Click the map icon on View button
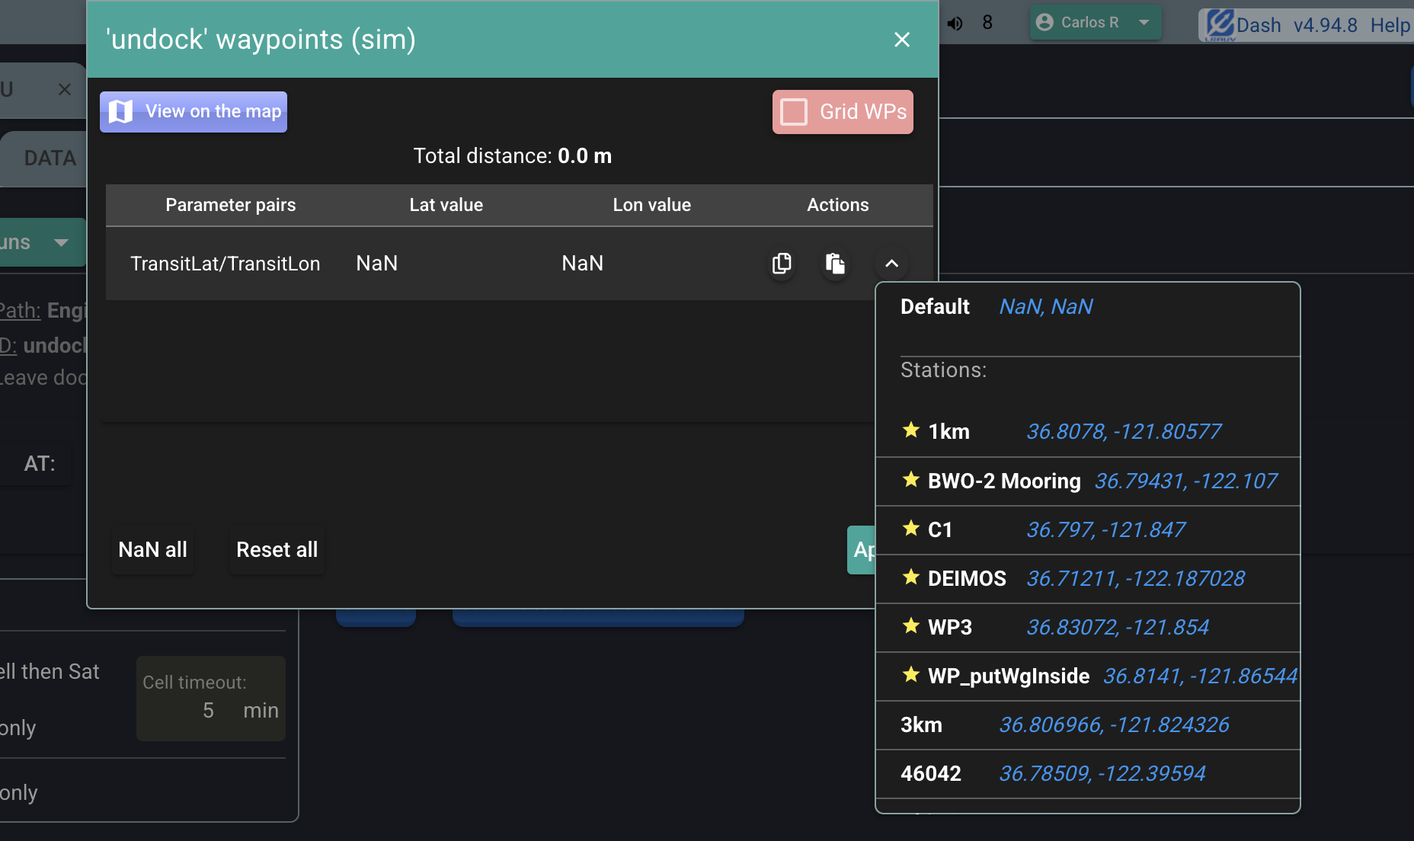The width and height of the screenshot is (1414, 841). (x=120, y=112)
